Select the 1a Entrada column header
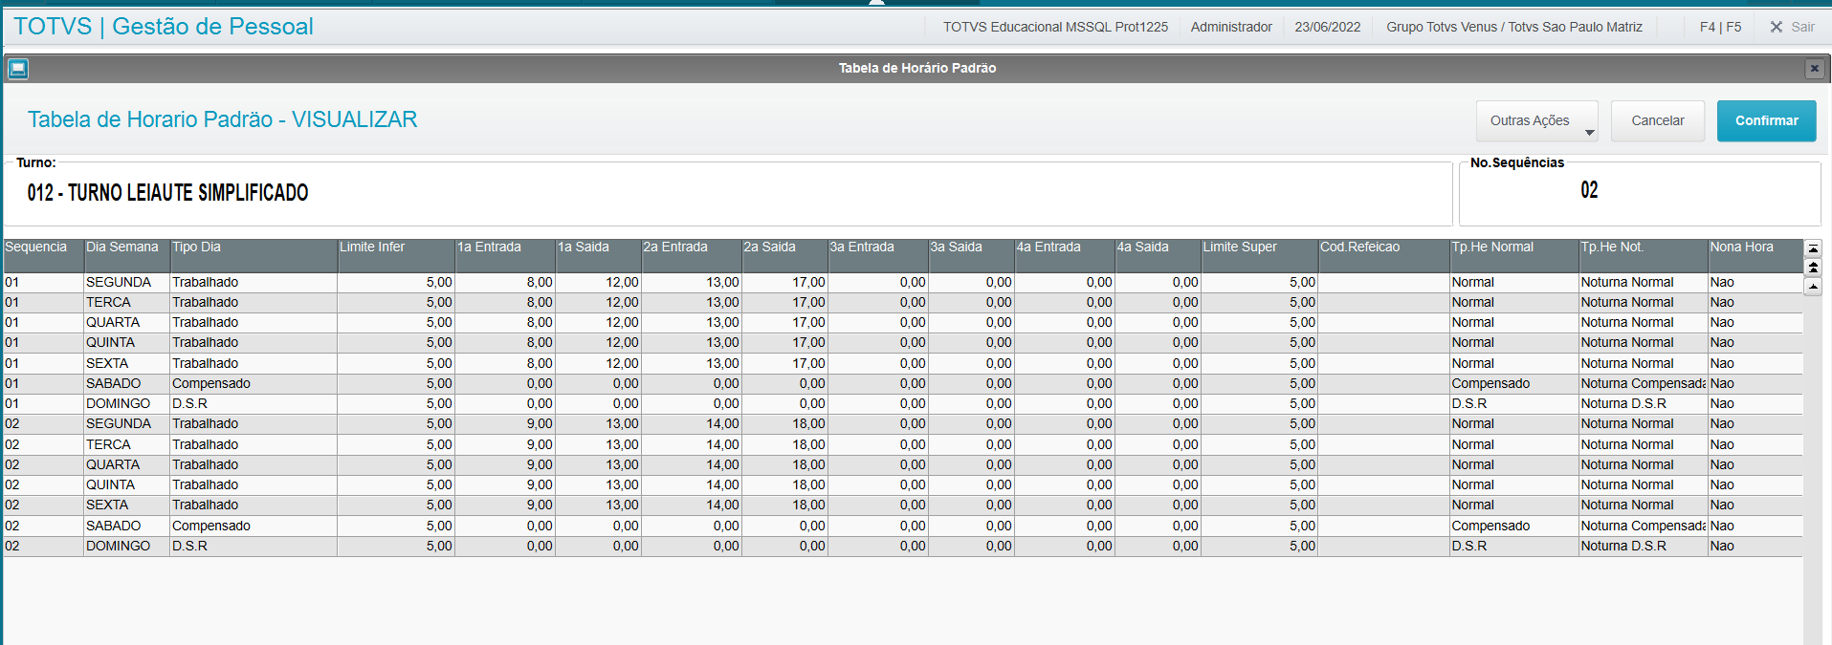The height and width of the screenshot is (645, 1832). coord(505,256)
